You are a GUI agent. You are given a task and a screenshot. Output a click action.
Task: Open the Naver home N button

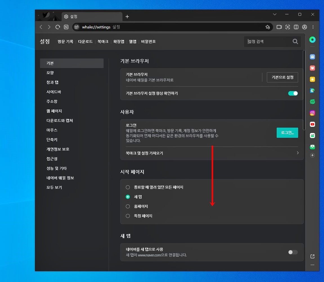[66, 27]
